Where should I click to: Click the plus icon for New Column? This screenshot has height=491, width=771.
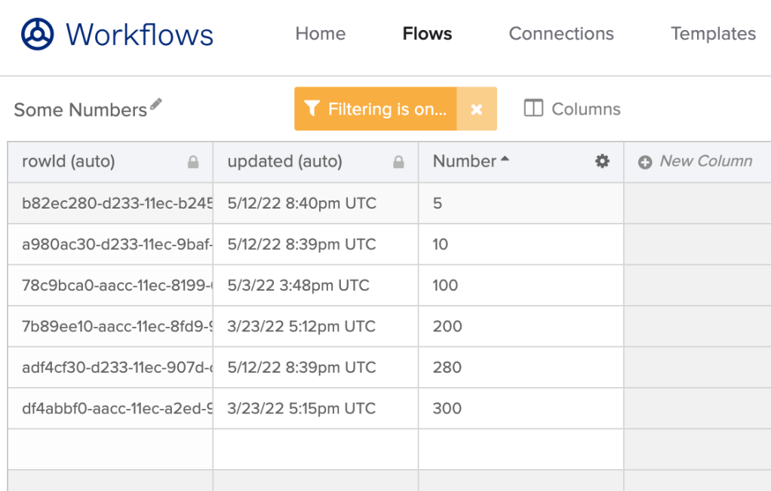645,162
